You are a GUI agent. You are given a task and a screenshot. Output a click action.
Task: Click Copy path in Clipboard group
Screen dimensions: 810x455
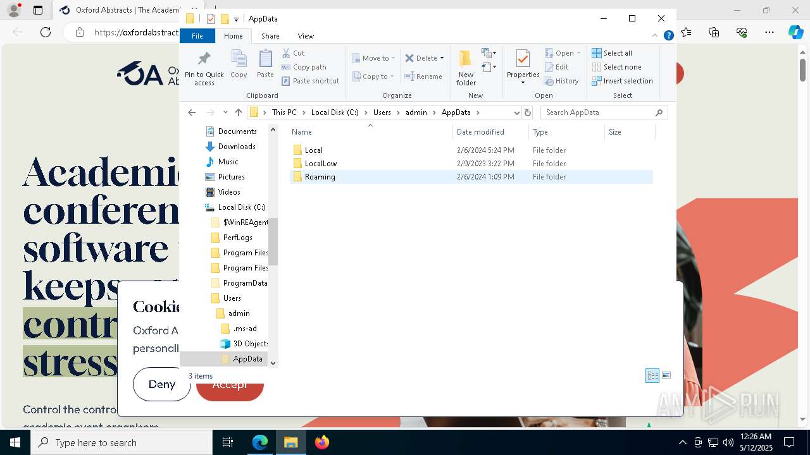tap(304, 67)
